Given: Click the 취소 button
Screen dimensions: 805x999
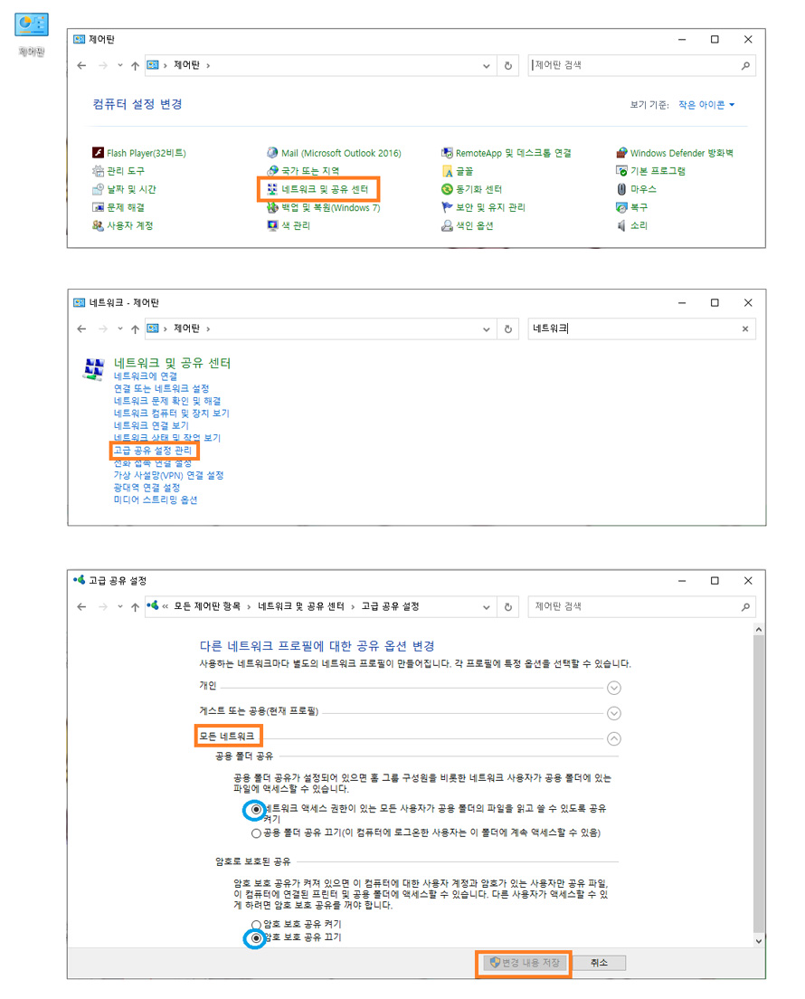Looking at the screenshot, I should (599, 963).
